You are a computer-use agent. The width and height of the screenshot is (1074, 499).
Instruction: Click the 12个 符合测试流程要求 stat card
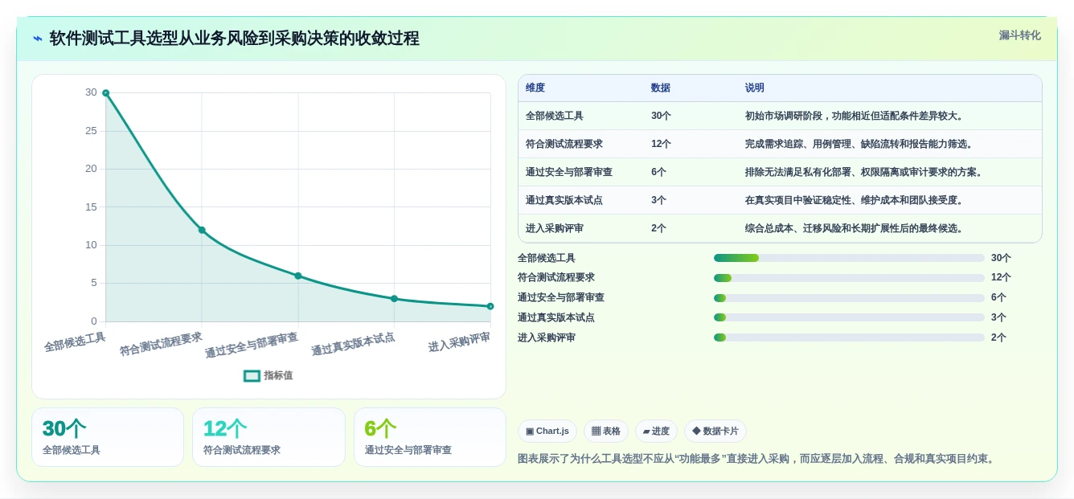(x=268, y=437)
